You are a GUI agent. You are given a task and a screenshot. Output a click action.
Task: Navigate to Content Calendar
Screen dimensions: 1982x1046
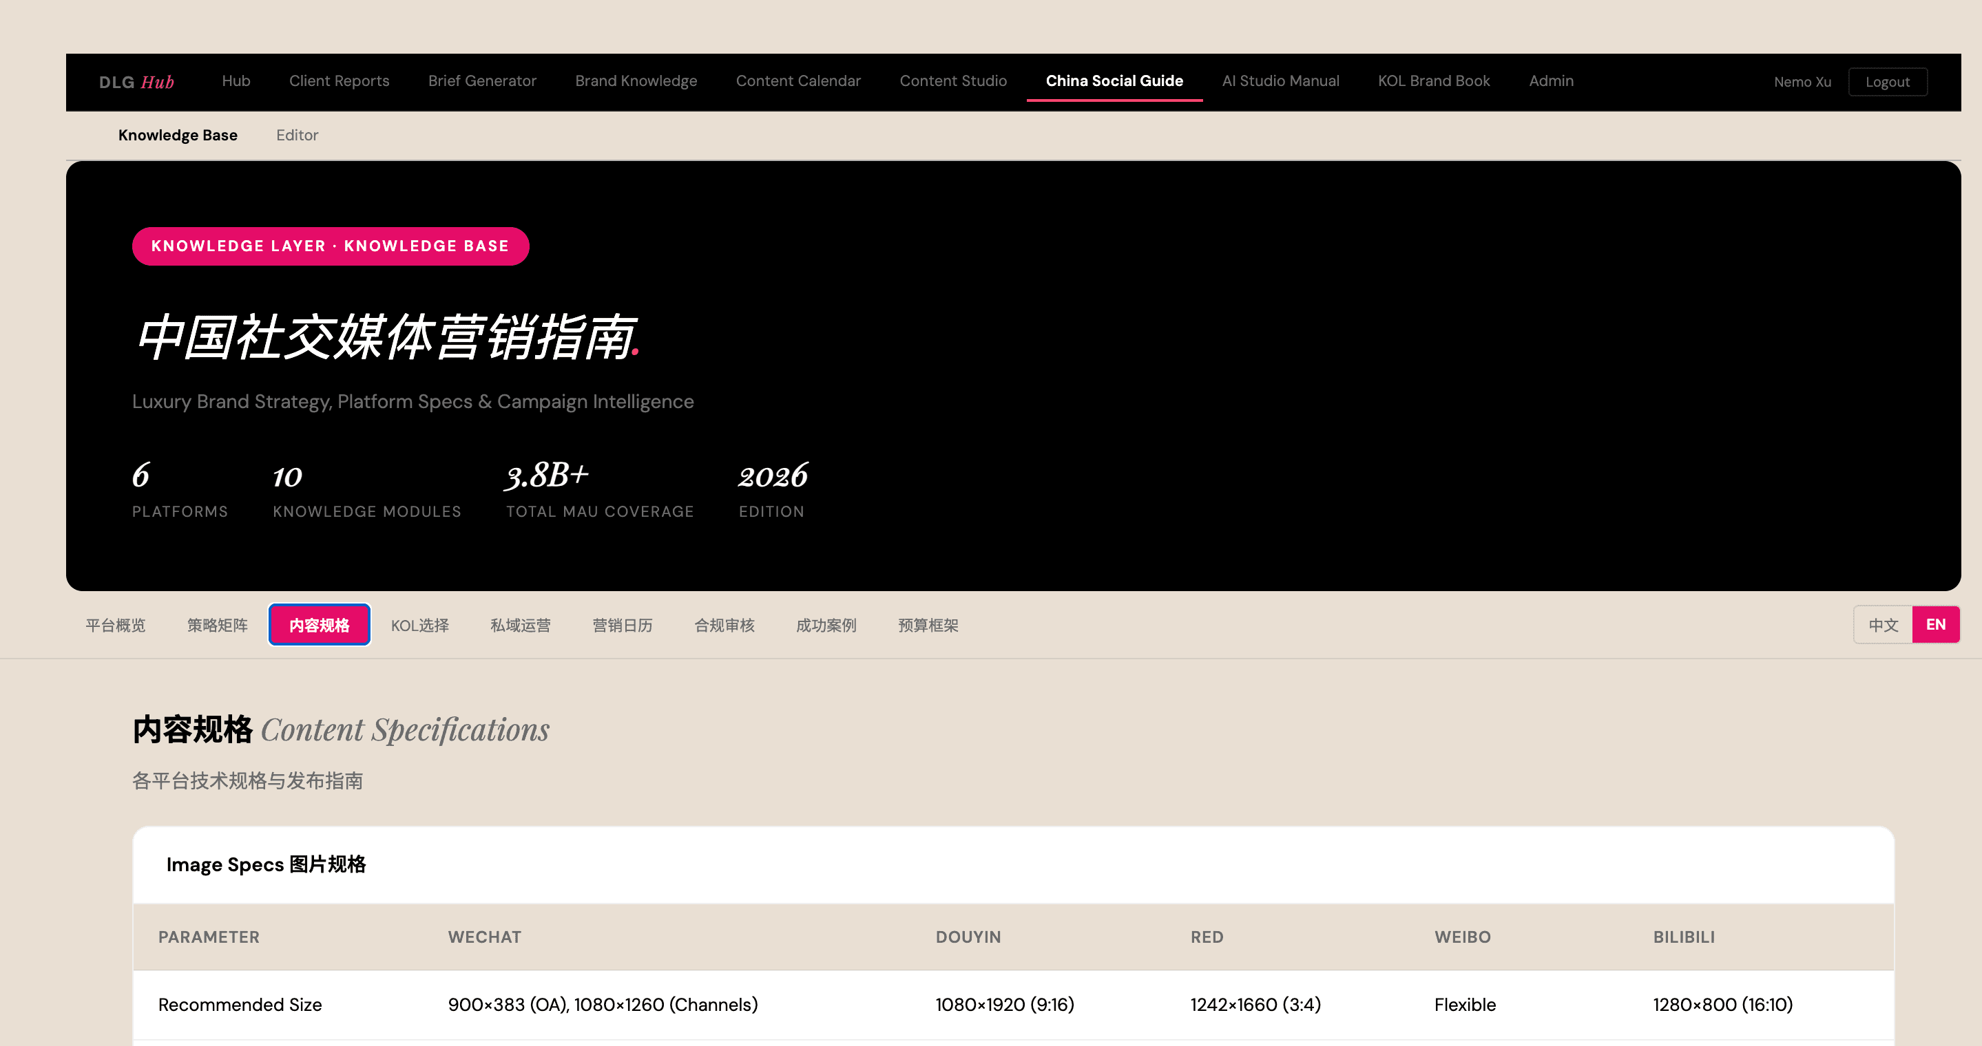798,81
